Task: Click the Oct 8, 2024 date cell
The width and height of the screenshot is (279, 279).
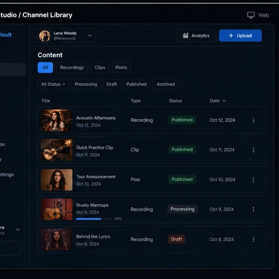Action: click(x=221, y=239)
